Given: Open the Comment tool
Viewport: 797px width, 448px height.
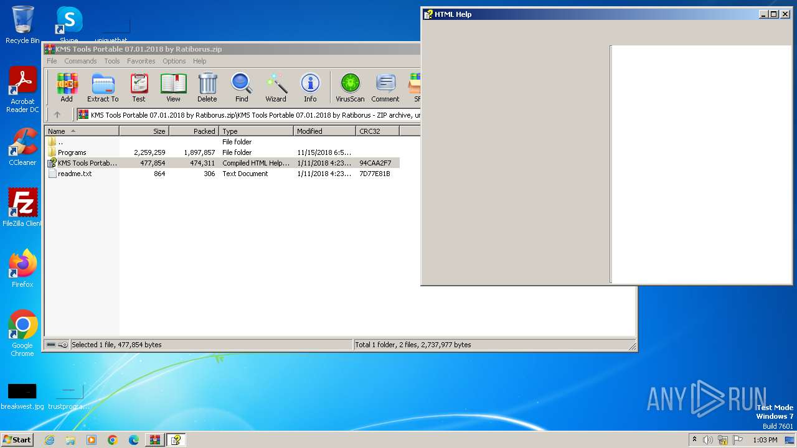Looking at the screenshot, I should (x=385, y=87).
